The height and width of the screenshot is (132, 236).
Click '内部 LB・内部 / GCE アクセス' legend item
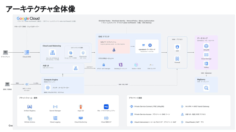coord(195,114)
